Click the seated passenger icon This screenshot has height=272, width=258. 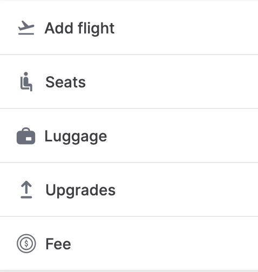(26, 81)
